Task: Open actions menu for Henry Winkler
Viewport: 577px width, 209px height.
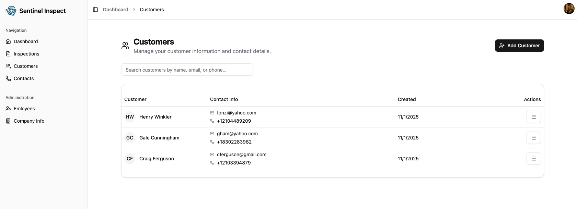Action: pos(533,117)
